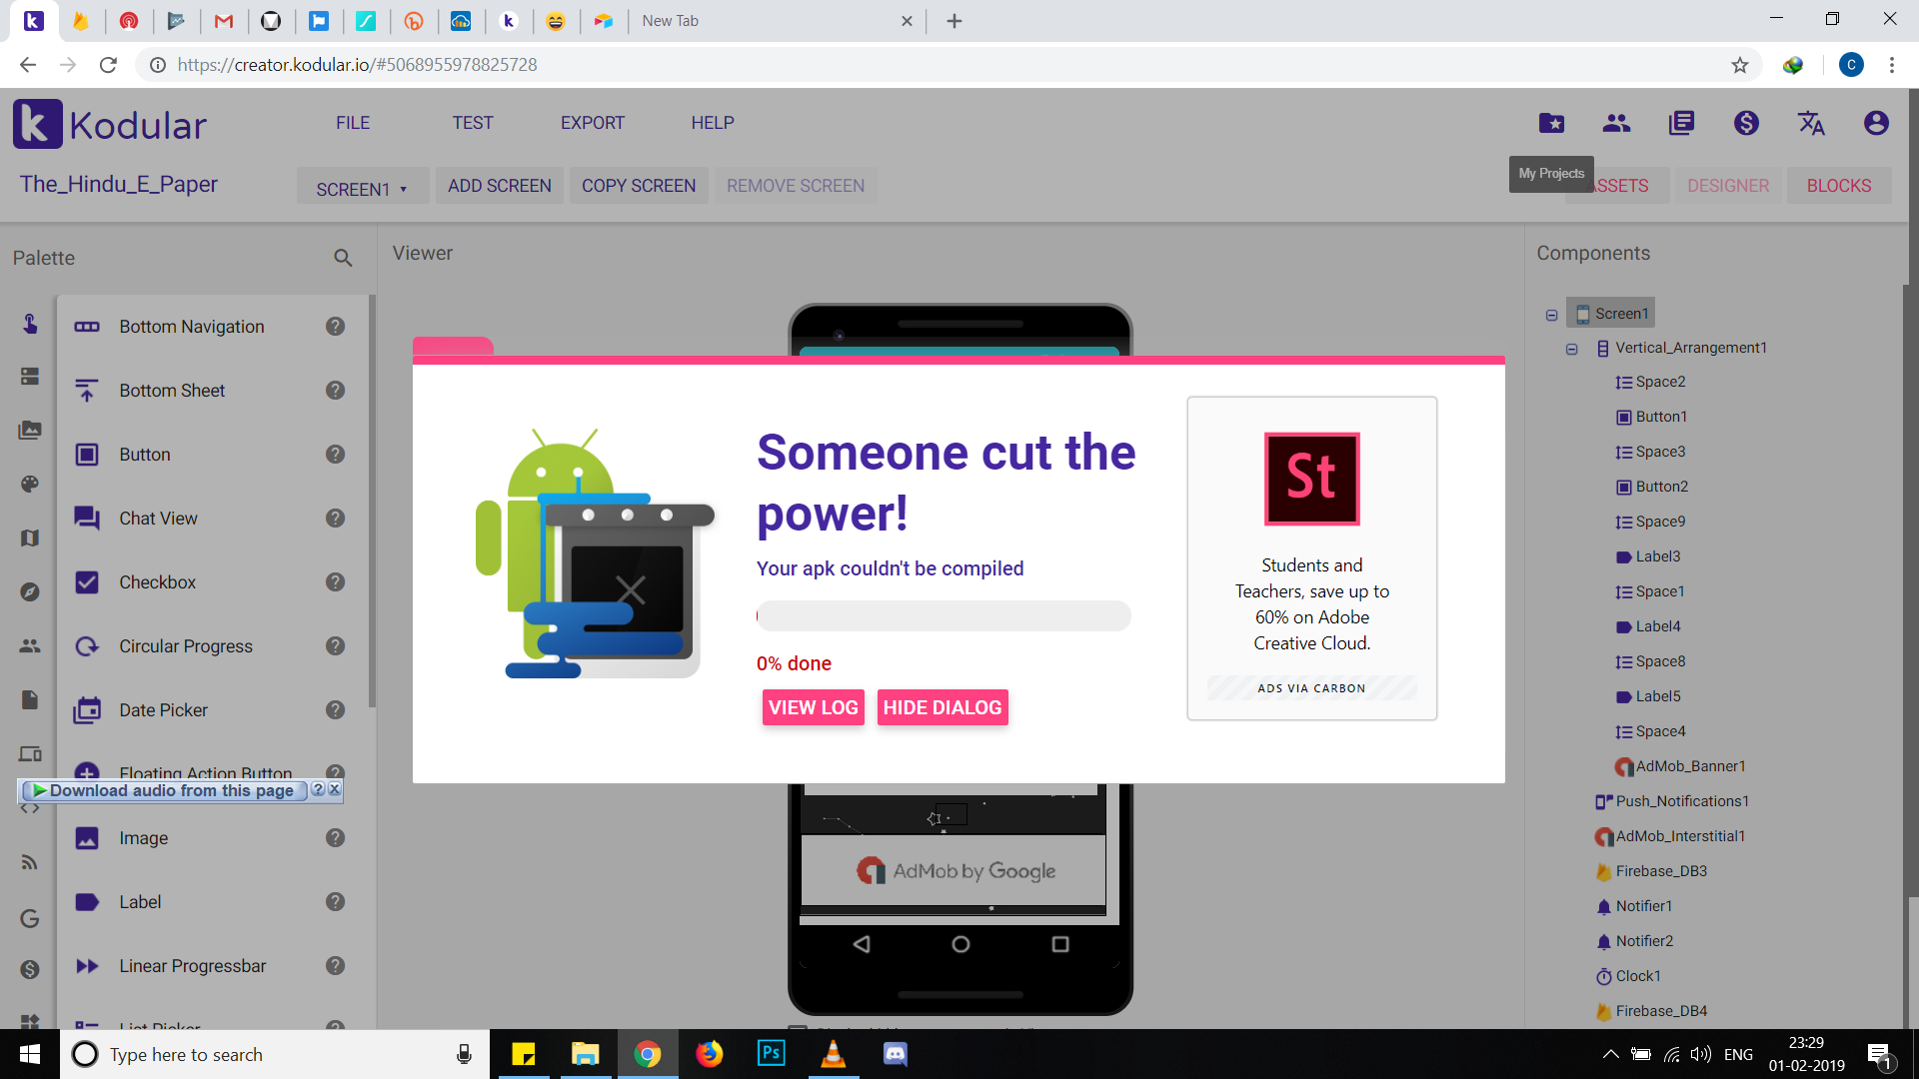Open the user account icon
The height and width of the screenshot is (1079, 1919).
[x=1876, y=123]
